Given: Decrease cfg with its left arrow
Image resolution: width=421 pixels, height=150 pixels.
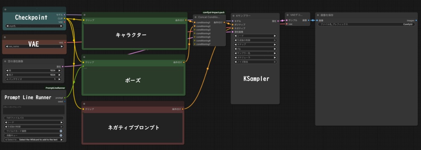Looking at the screenshot, I should coord(236,49).
